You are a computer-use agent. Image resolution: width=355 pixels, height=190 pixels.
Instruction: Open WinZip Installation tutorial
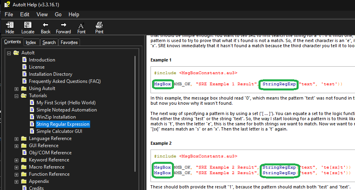(x=56, y=117)
